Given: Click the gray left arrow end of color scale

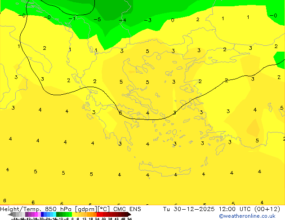Looking at the screenshot, I should point(10,214).
